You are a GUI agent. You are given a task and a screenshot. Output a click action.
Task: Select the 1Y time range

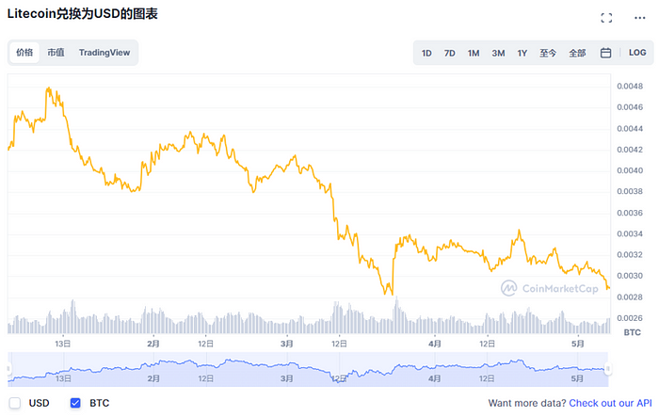click(522, 53)
